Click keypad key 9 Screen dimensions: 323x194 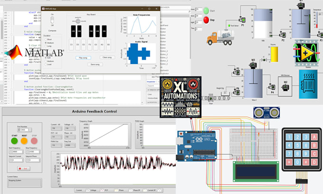(306, 154)
